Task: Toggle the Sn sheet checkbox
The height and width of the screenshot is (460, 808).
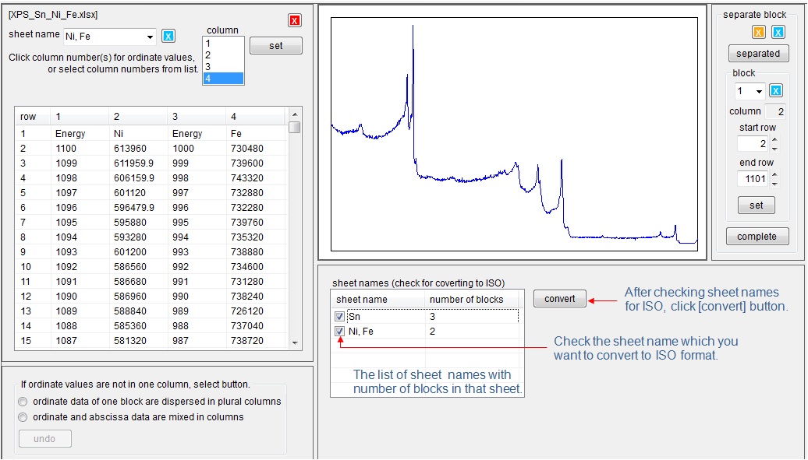Action: [339, 317]
